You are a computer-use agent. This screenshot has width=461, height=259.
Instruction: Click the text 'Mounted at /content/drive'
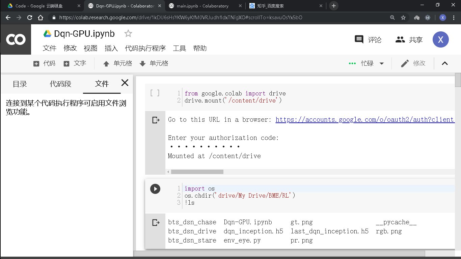click(214, 156)
